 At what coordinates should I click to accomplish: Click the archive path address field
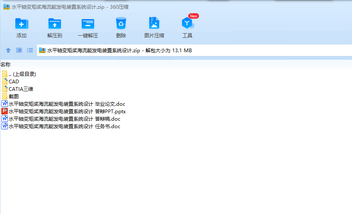tap(194, 50)
